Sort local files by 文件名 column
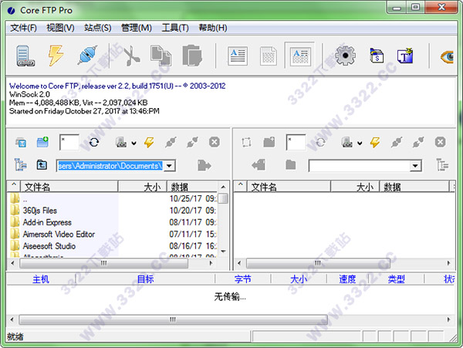 pos(69,187)
